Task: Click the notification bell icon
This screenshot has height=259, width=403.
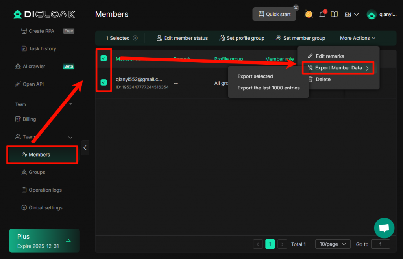Action: (322, 15)
